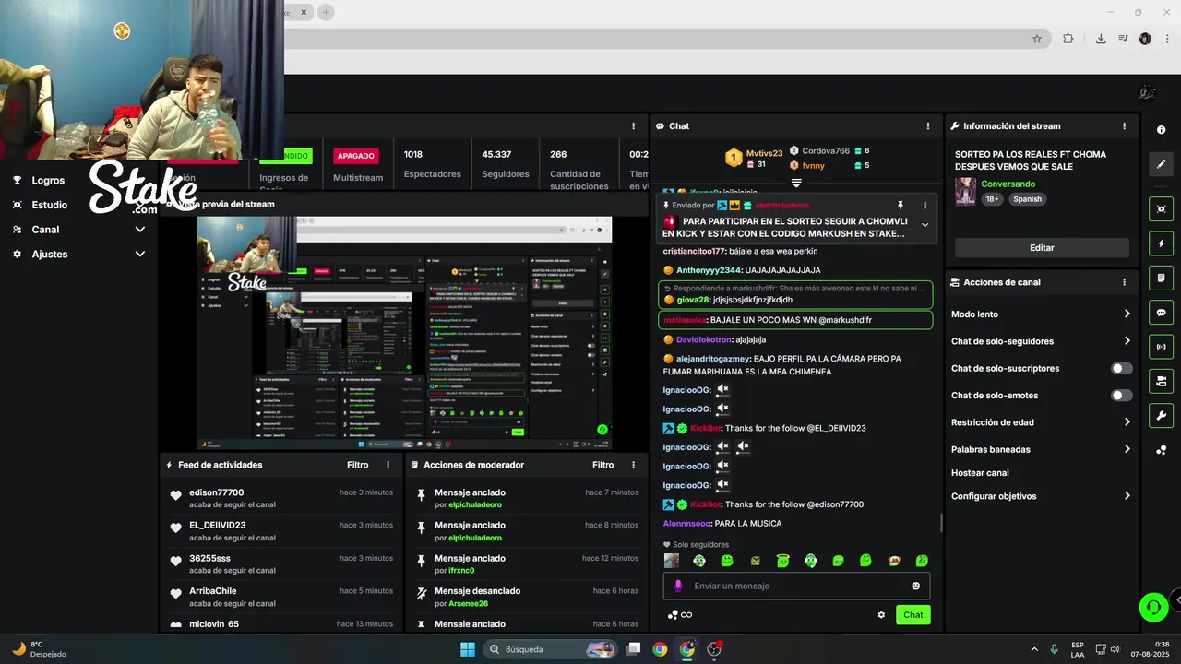Select the broadcast signal icon in right sidebar
This screenshot has width=1181, height=664.
coord(1161,347)
